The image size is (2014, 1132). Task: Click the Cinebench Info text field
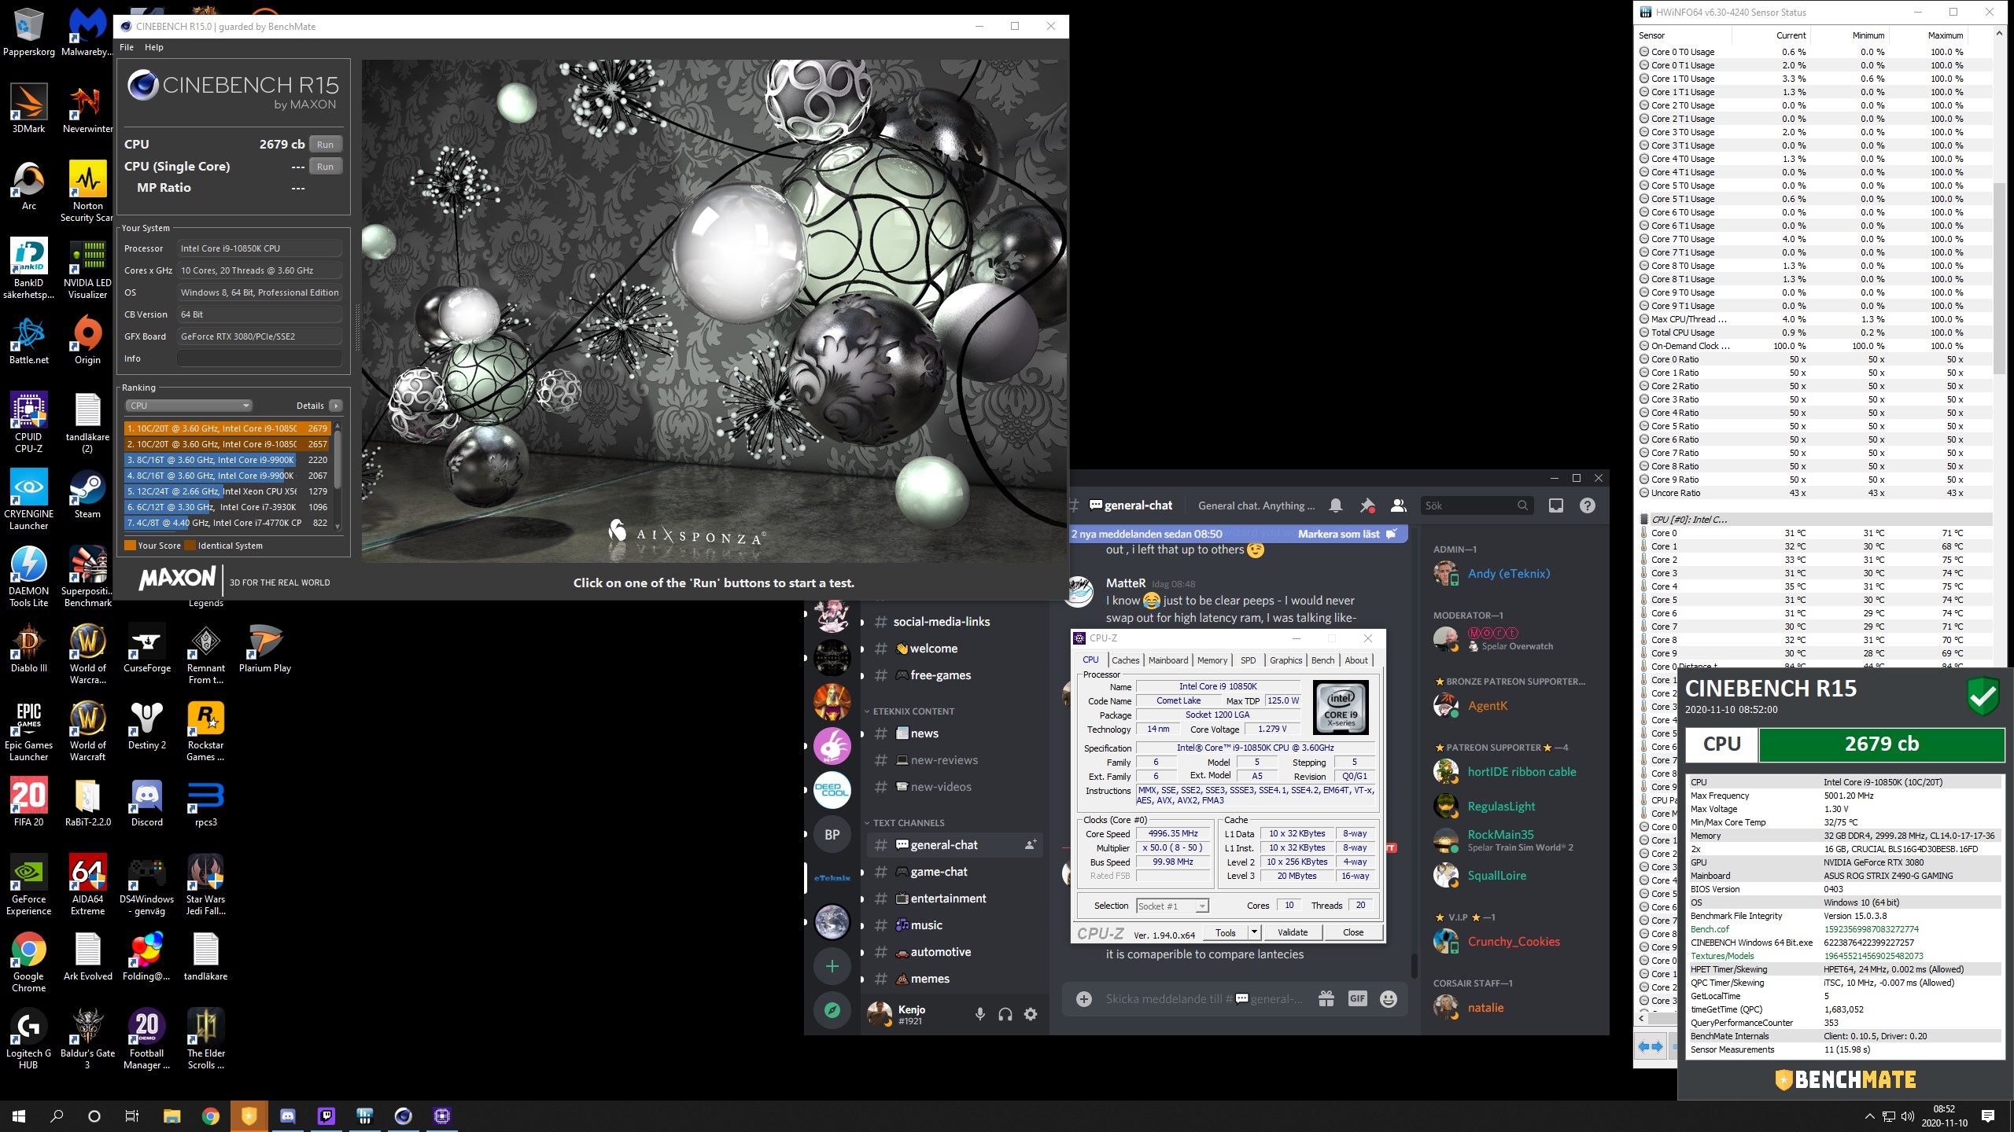click(260, 358)
